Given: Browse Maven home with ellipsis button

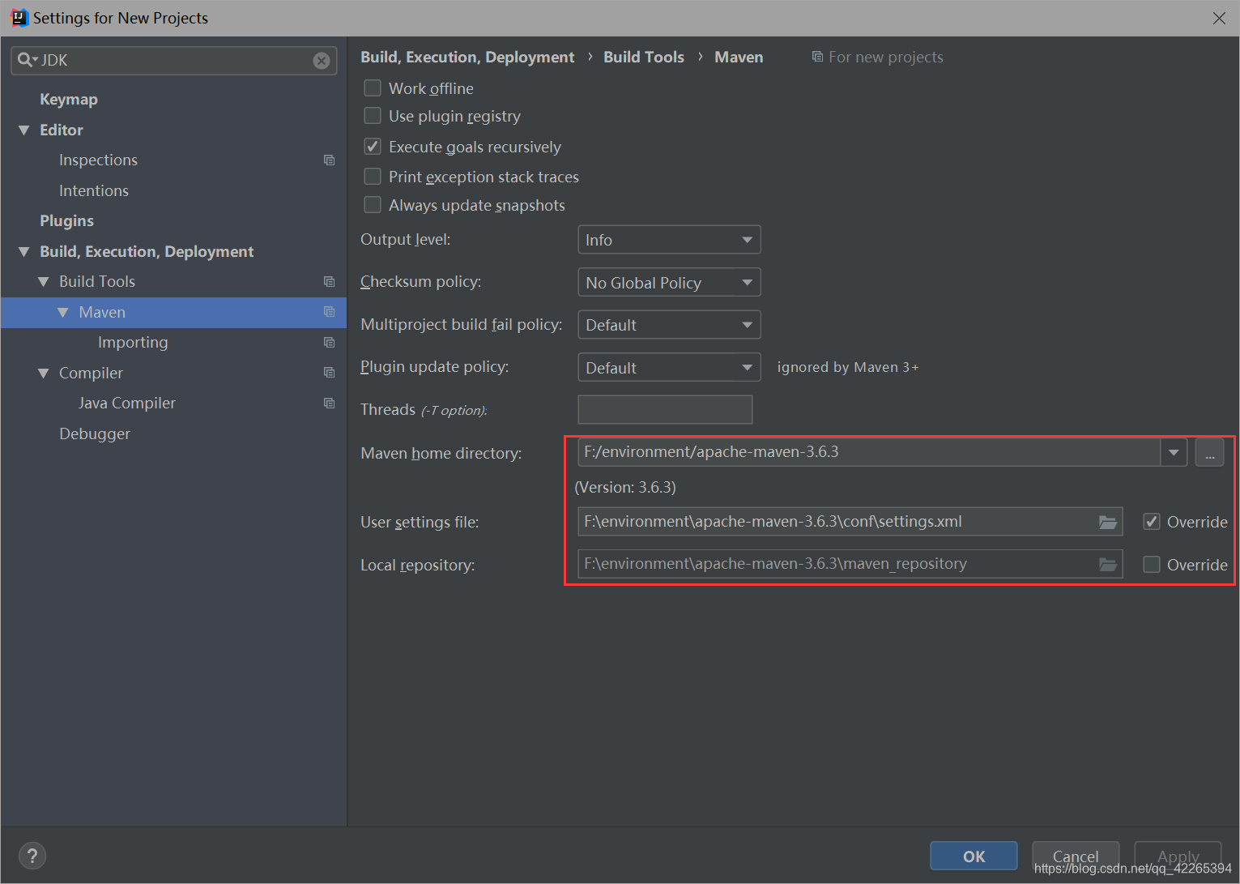Looking at the screenshot, I should coord(1209,452).
